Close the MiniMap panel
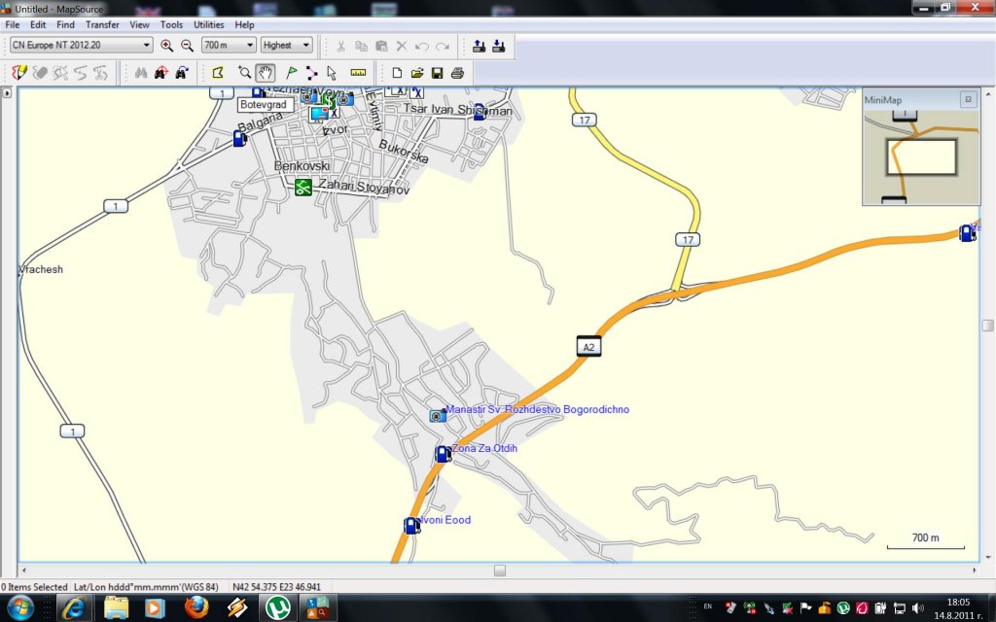The height and width of the screenshot is (622, 996). pos(968,99)
